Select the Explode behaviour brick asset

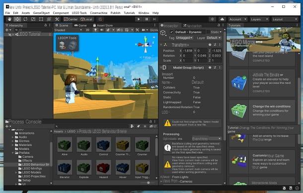(84, 169)
